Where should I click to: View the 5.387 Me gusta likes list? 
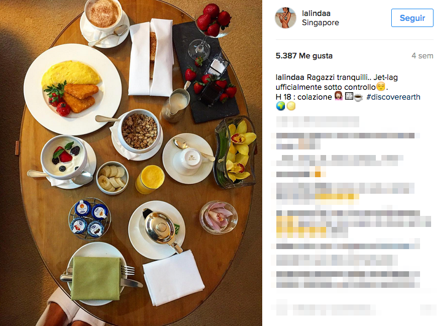(x=304, y=56)
